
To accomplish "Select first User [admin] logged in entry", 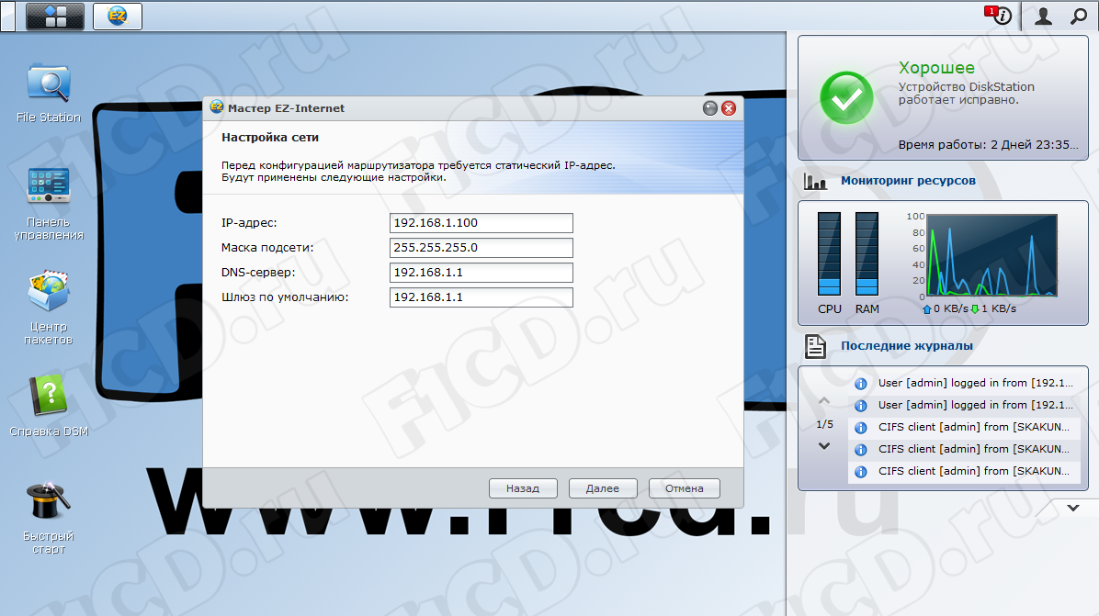I will click(964, 383).
